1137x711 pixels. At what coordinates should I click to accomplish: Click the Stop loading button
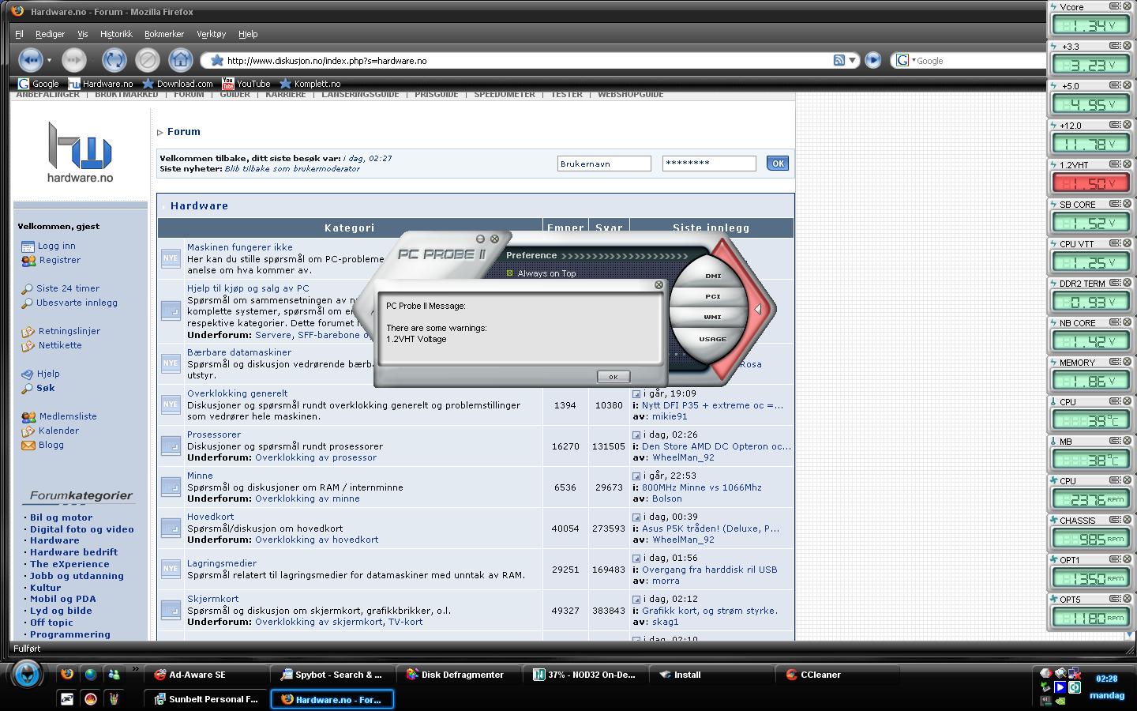pyautogui.click(x=147, y=60)
